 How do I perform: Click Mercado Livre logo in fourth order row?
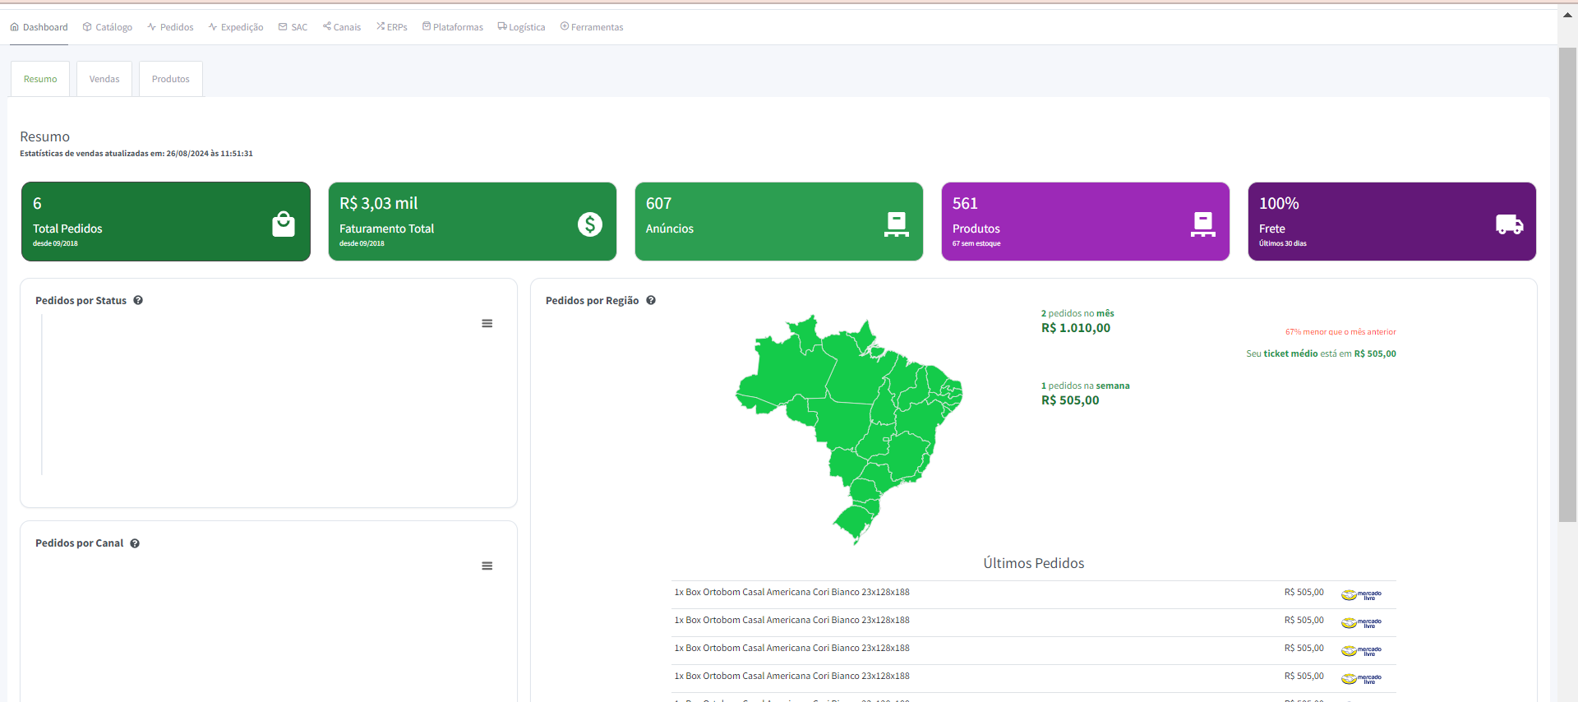click(x=1362, y=678)
